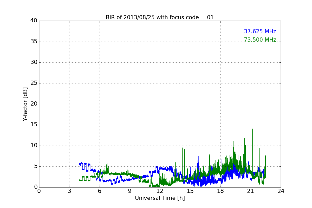Screen dimensions: 312x208
Task: Click the y-axis tick label 30
Action: 34,62
